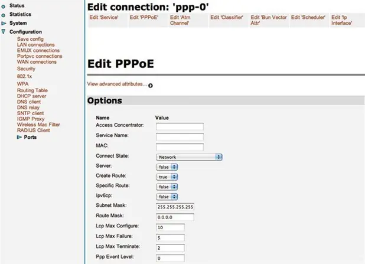Click the Ppp Event Level field
This screenshot has width=365, height=264.
tap(171, 258)
